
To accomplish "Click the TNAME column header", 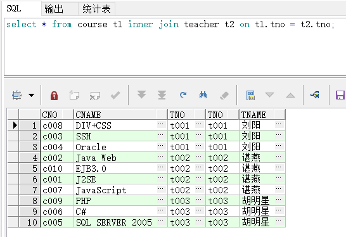I will 262,115.
